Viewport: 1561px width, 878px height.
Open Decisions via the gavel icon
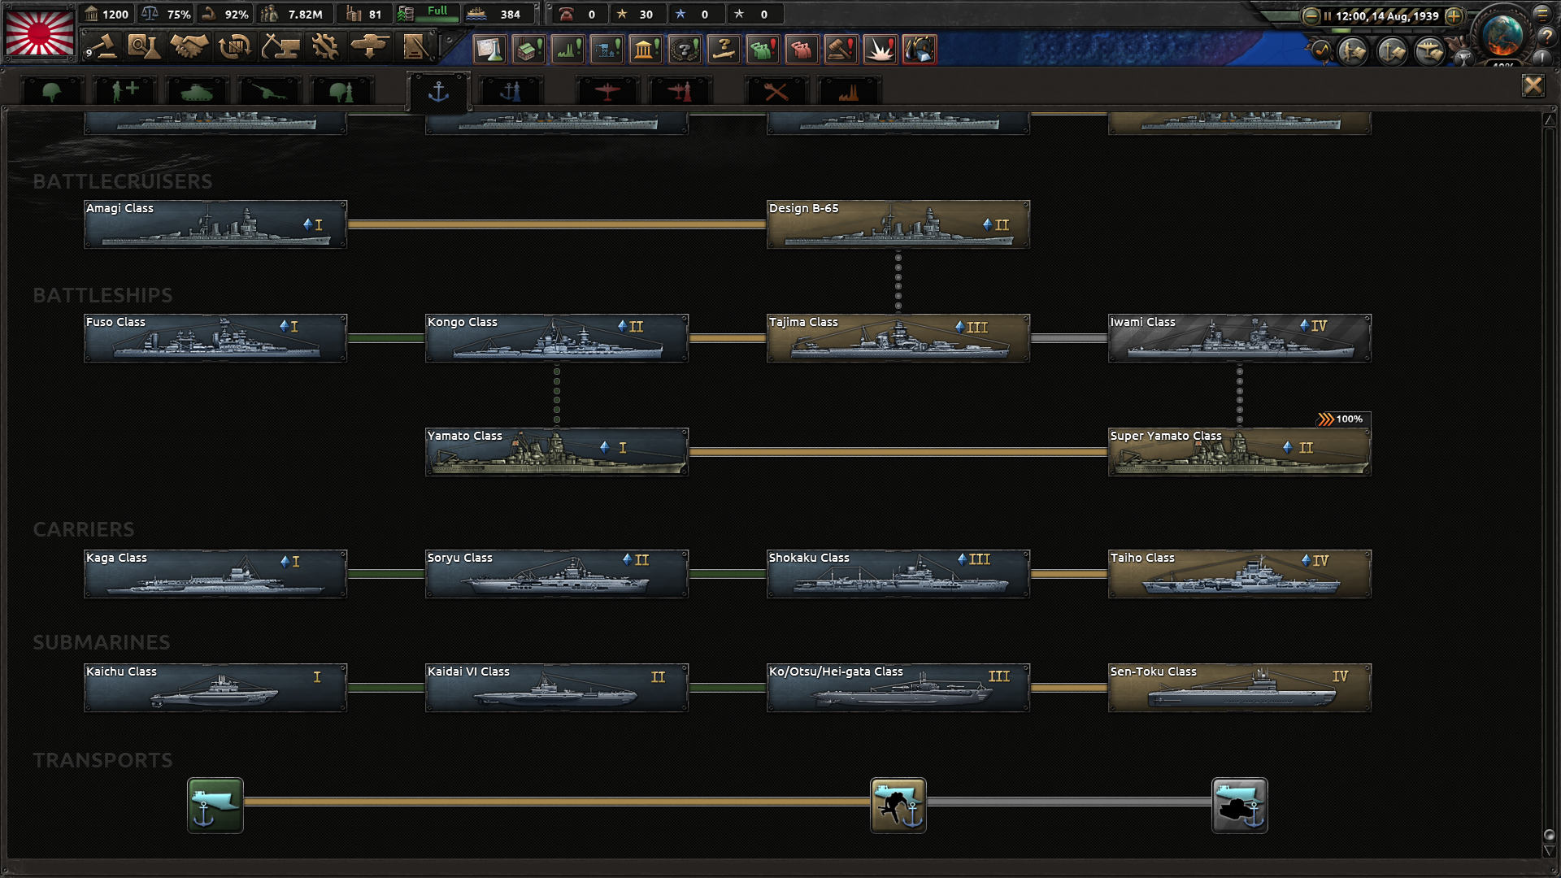coord(101,46)
